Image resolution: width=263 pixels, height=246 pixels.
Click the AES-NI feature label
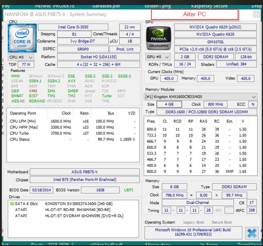coord(18,101)
